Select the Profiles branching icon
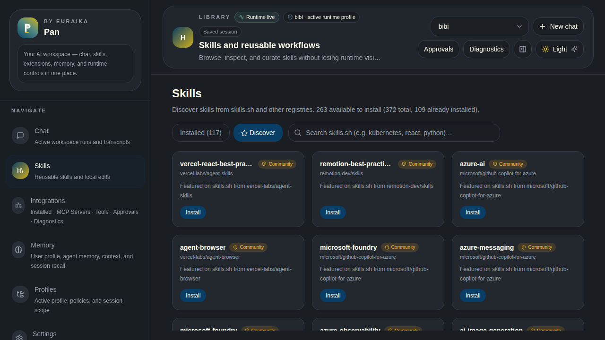 (20, 294)
